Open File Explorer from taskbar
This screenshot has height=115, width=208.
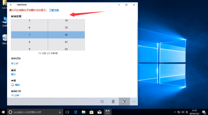[83, 112]
